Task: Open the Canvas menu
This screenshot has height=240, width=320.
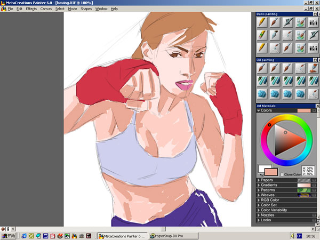Action: [46, 9]
